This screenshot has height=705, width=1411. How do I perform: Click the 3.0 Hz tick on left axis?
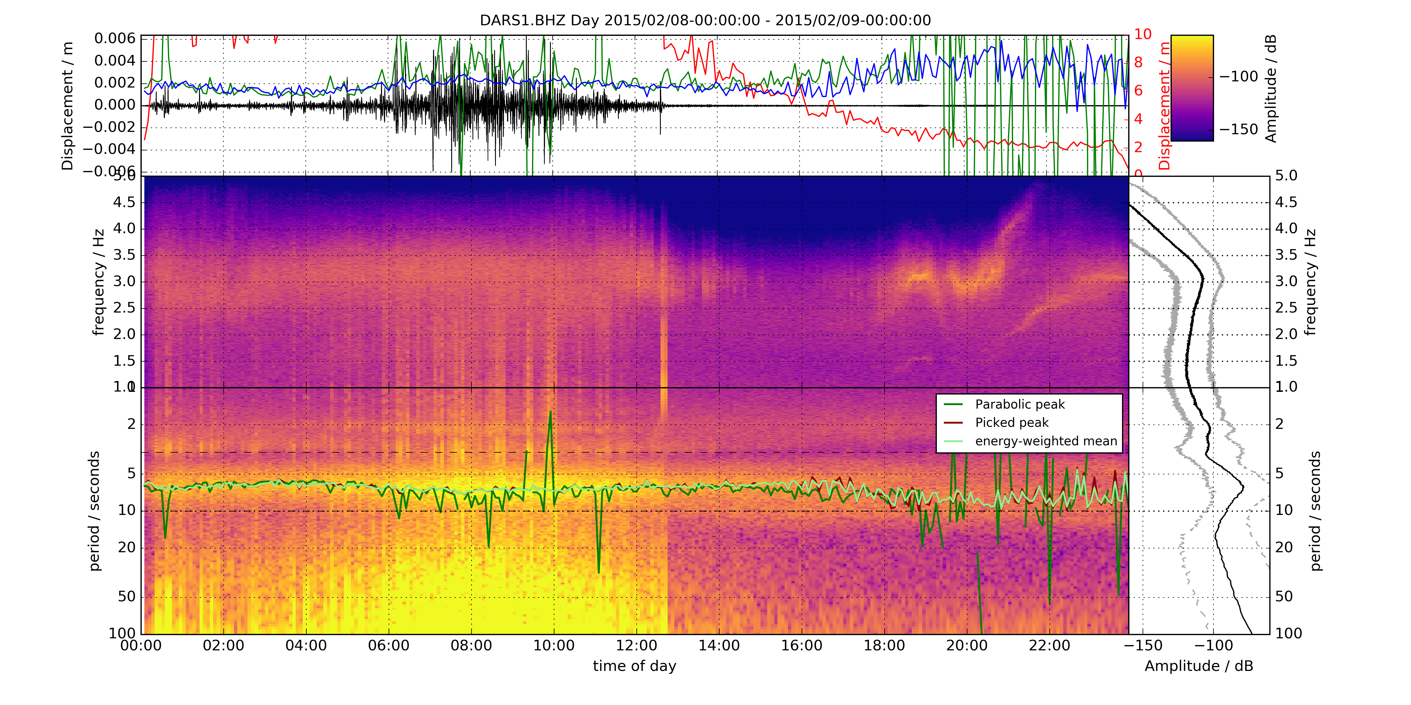click(124, 281)
